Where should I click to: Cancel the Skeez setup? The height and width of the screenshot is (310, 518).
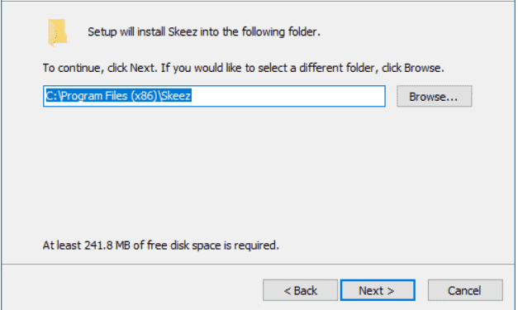pyautogui.click(x=465, y=290)
